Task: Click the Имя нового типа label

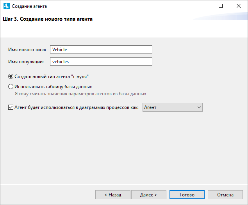Action: [x=27, y=50]
